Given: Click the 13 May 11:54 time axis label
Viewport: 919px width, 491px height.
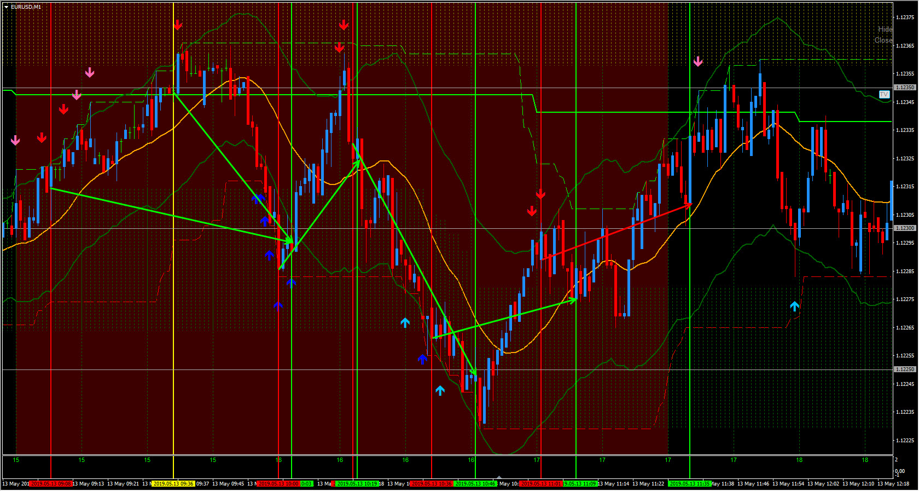Looking at the screenshot, I should pos(788,484).
